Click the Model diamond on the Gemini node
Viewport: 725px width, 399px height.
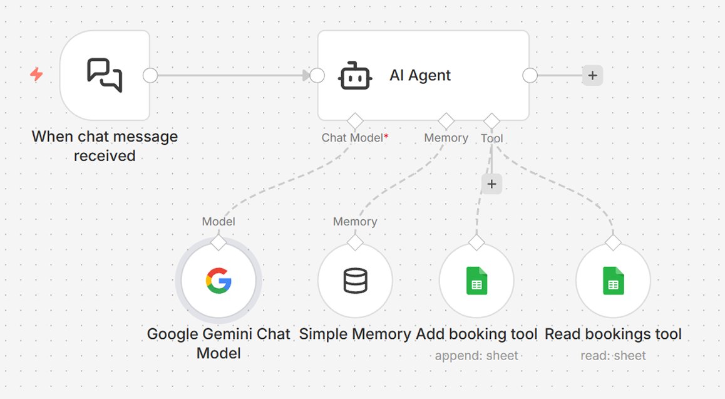[x=219, y=242]
